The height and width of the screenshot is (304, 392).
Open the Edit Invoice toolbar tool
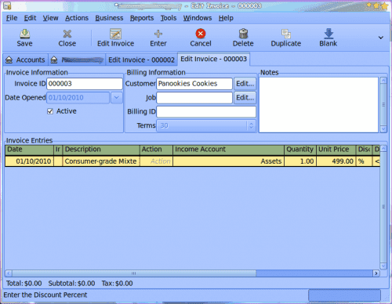tap(115, 34)
